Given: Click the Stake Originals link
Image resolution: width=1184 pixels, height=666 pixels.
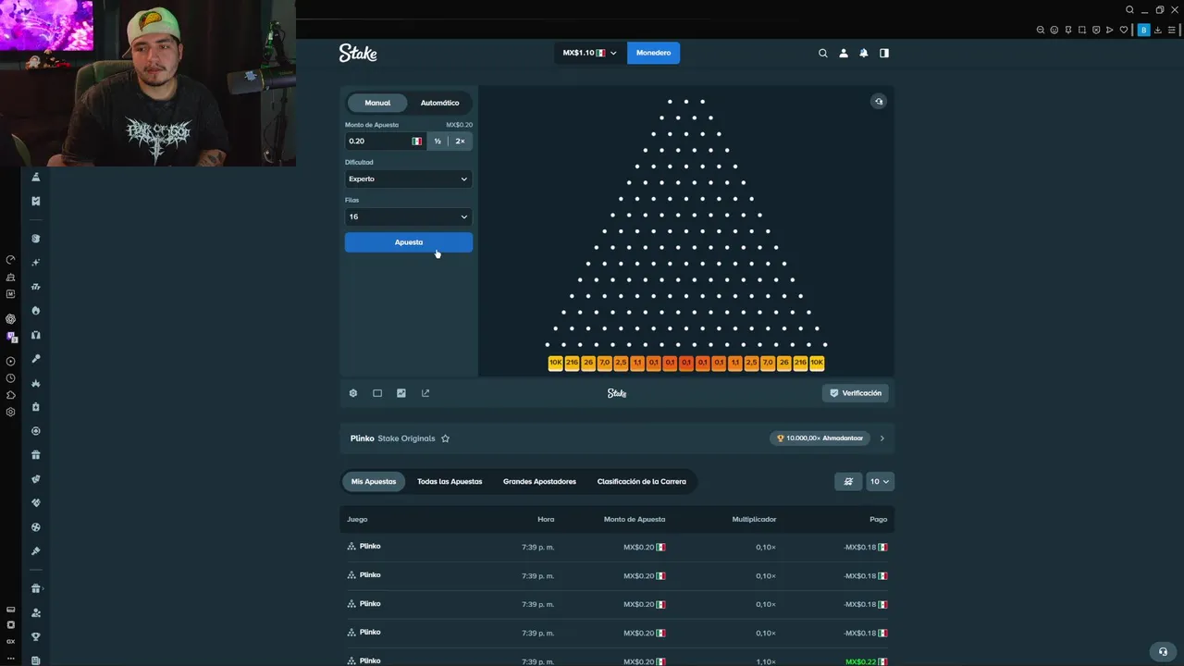Looking at the screenshot, I should (x=406, y=438).
